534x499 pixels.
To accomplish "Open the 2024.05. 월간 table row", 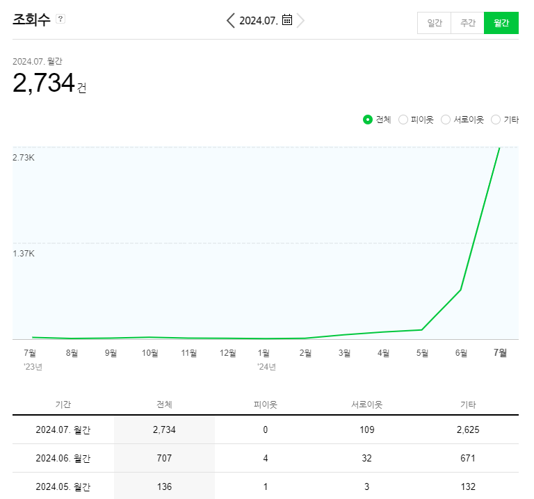I will point(63,487).
